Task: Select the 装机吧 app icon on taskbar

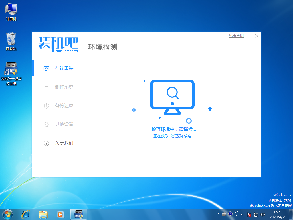Action: pos(78,214)
